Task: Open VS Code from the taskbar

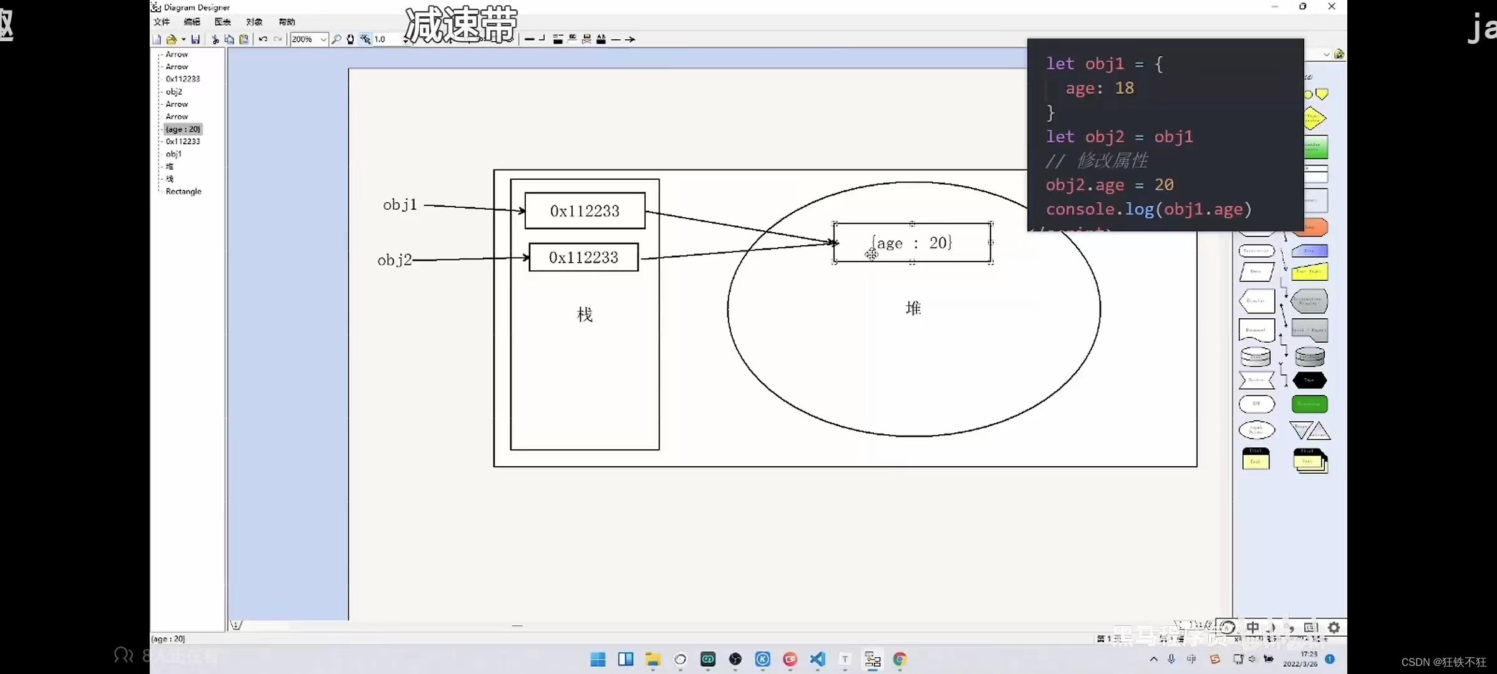Action: [817, 659]
